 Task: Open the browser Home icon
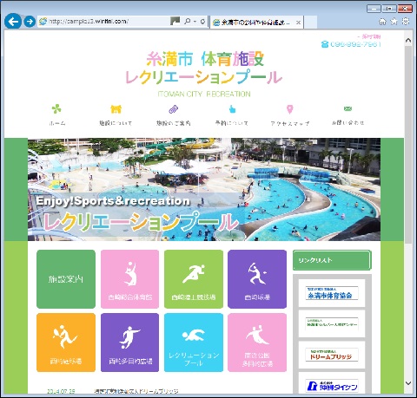382,22
